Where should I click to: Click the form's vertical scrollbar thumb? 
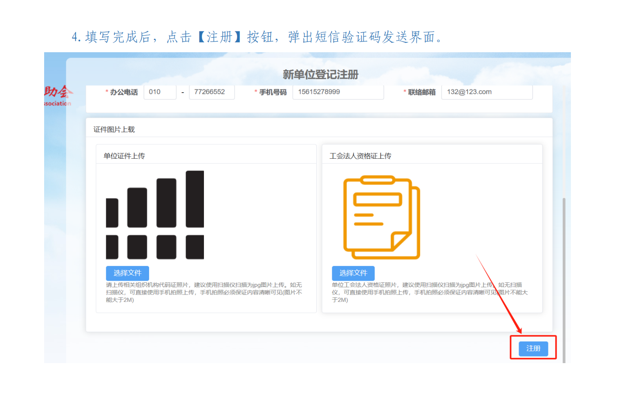(x=564, y=277)
